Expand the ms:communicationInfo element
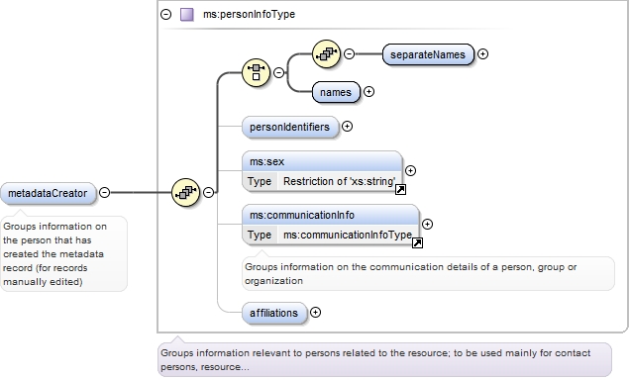630x380 pixels. [x=428, y=224]
